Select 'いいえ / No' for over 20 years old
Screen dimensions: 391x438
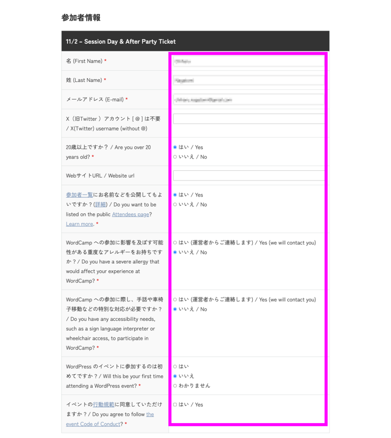pos(175,157)
